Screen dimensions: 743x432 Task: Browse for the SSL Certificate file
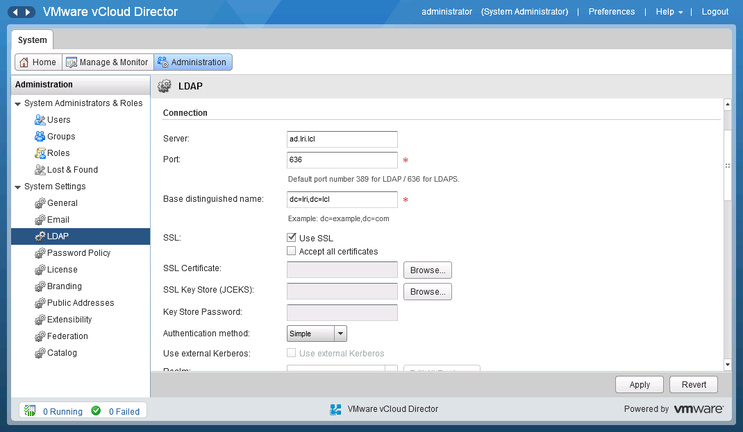click(x=428, y=270)
